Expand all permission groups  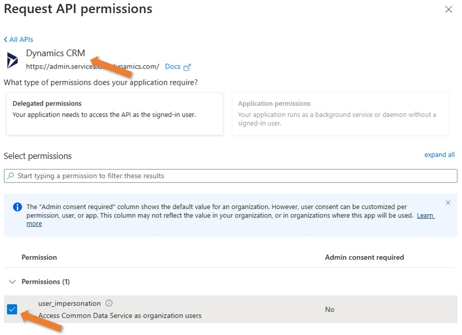point(439,155)
